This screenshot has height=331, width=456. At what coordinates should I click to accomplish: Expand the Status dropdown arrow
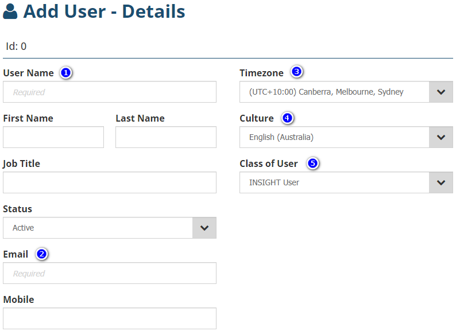[x=204, y=228]
